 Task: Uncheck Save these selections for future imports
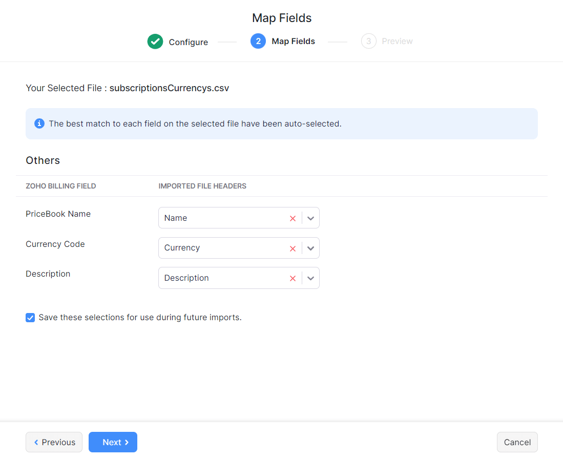(x=30, y=318)
